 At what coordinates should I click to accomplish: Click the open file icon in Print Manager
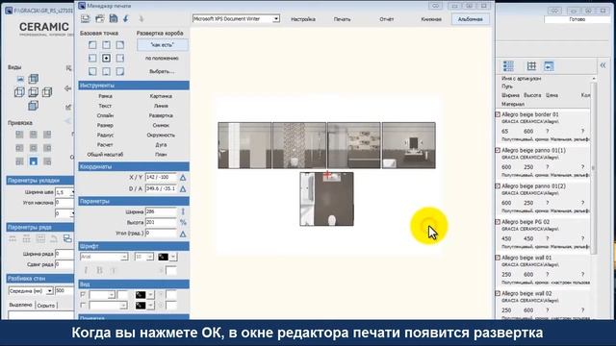(x=100, y=18)
